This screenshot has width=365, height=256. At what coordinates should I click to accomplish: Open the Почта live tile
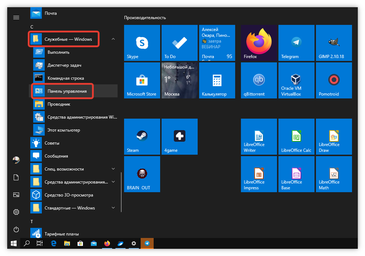coord(217,43)
